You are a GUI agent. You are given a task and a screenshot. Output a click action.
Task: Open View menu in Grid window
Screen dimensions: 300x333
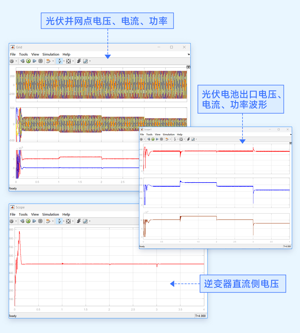click(x=35, y=54)
